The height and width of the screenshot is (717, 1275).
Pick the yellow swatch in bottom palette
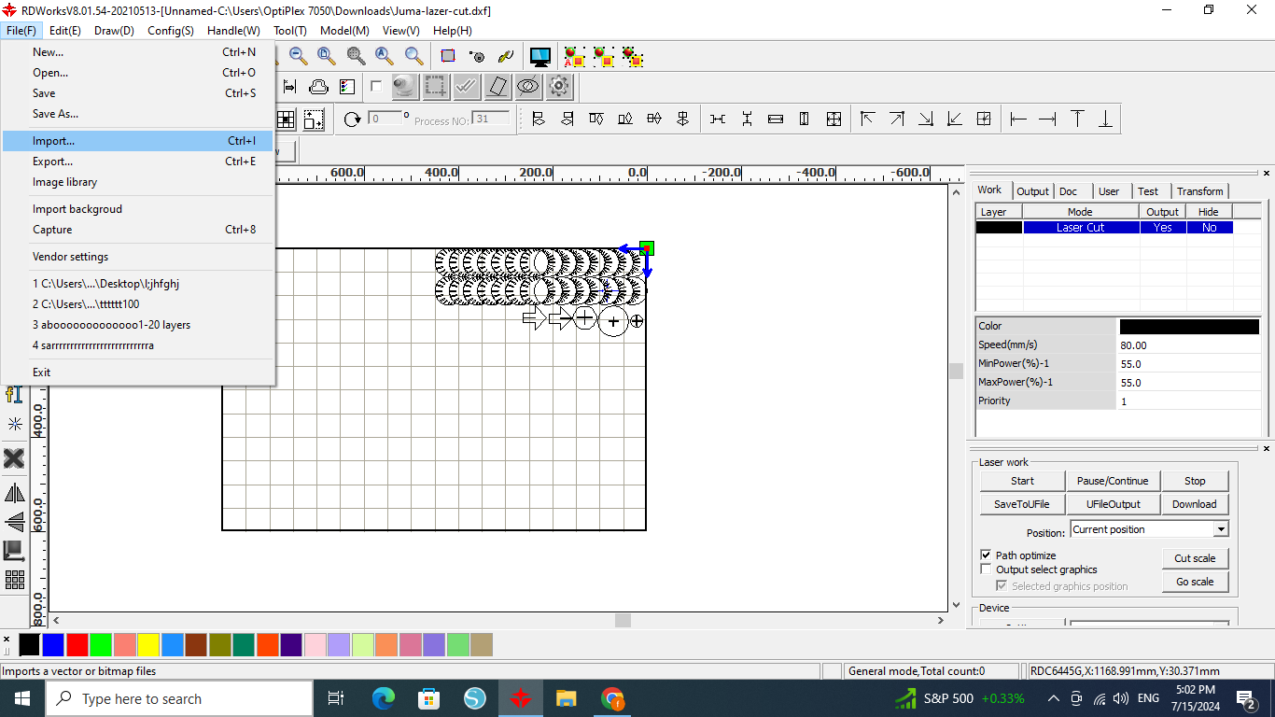(x=148, y=644)
